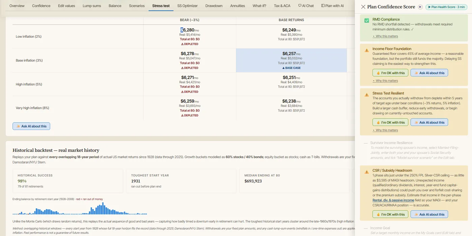Open the Edit values tab

(x=66, y=6)
